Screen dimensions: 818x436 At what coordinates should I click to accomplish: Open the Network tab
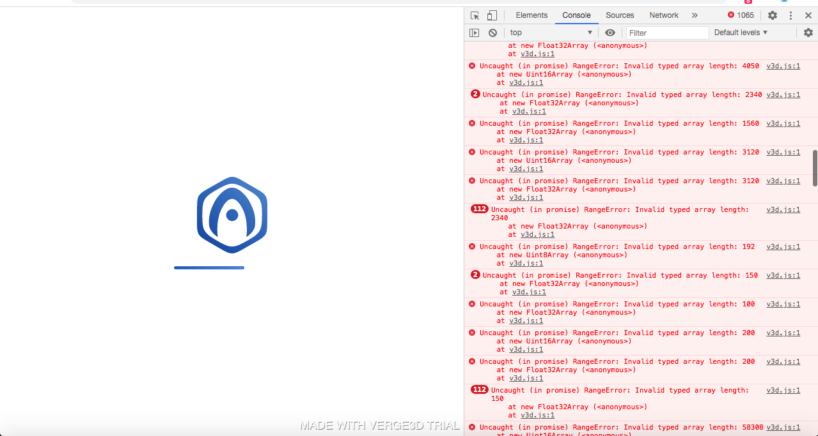point(664,15)
